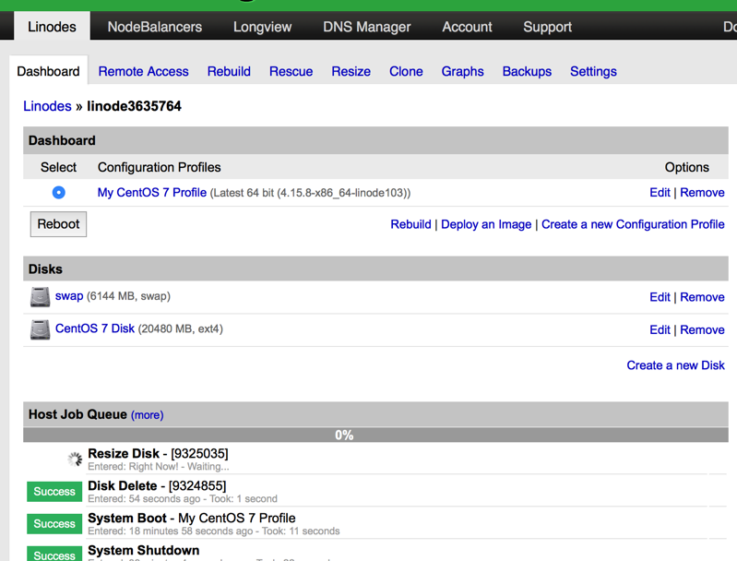Open the Rebuild sub-tab
737x561 pixels.
click(229, 71)
